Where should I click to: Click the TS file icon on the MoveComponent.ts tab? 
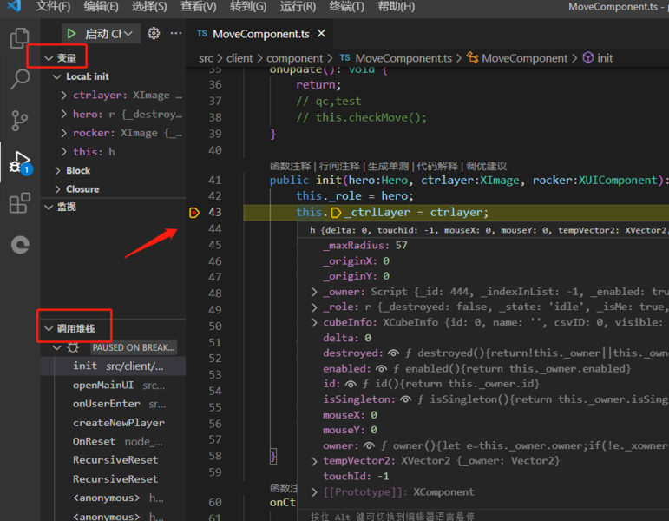(x=202, y=33)
